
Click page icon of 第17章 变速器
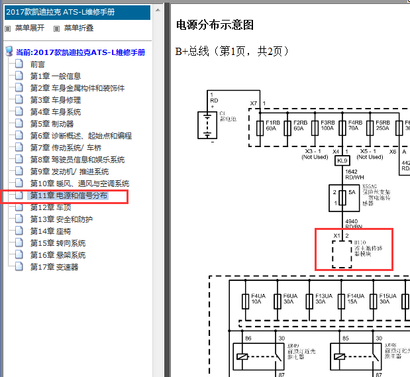click(x=19, y=266)
